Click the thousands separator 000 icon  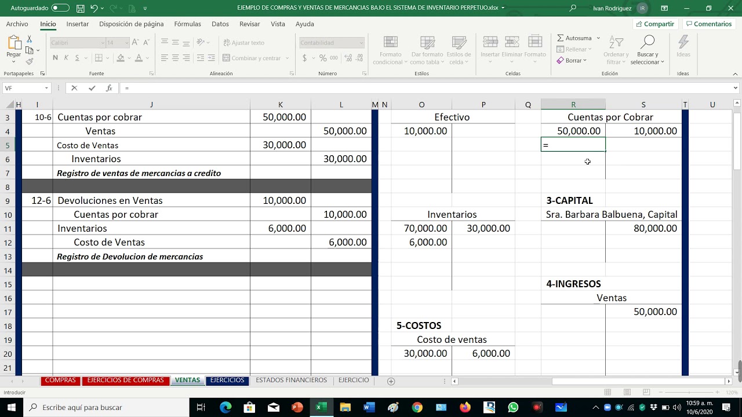click(334, 58)
